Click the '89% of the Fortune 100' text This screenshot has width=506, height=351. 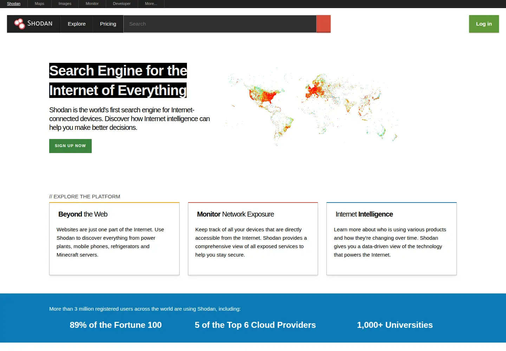[116, 325]
